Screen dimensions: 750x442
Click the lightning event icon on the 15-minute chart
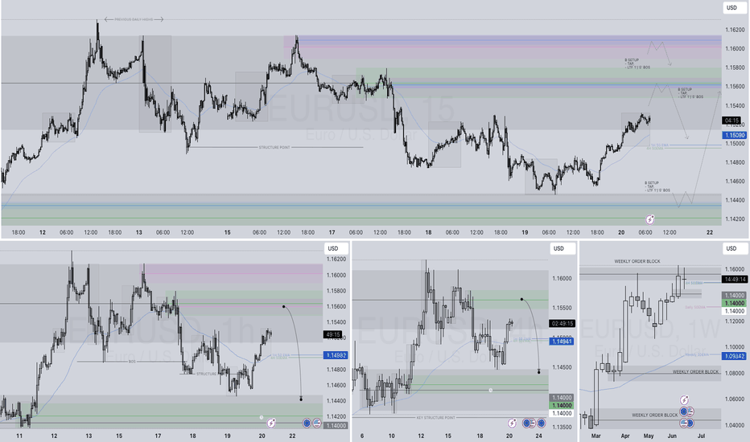coord(650,219)
